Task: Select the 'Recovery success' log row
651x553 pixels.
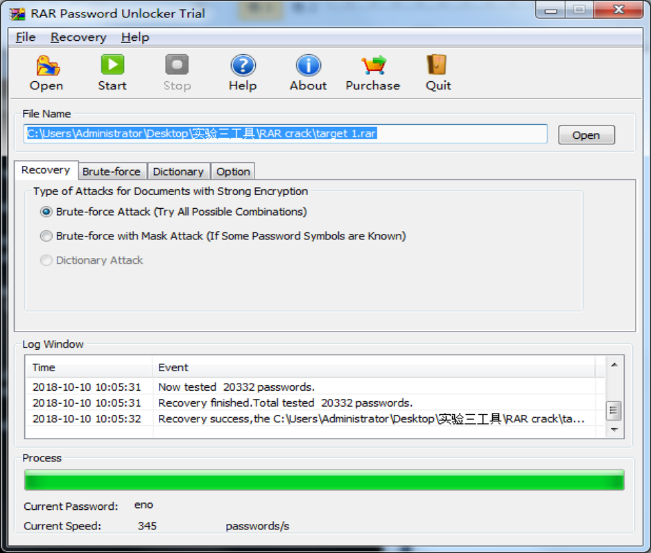Action: point(311,419)
